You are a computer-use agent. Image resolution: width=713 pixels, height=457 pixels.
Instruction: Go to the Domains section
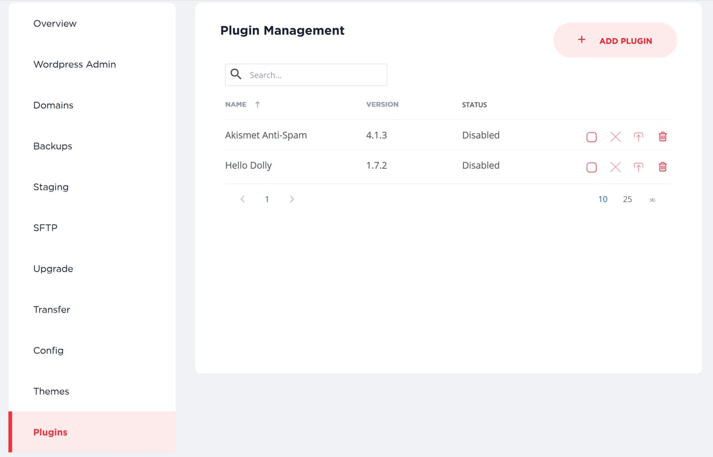tap(53, 105)
